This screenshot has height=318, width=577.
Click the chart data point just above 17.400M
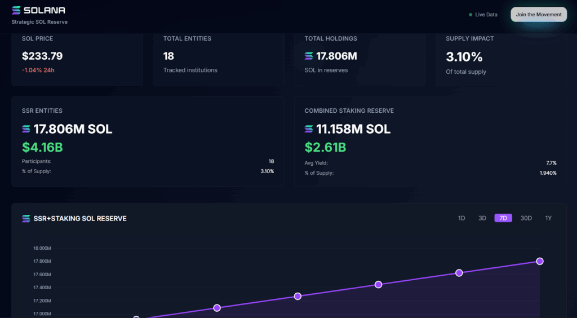click(378, 285)
